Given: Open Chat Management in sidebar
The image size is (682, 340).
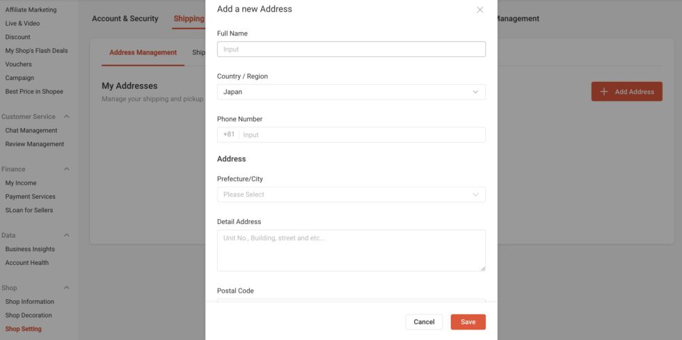Looking at the screenshot, I should tap(31, 131).
